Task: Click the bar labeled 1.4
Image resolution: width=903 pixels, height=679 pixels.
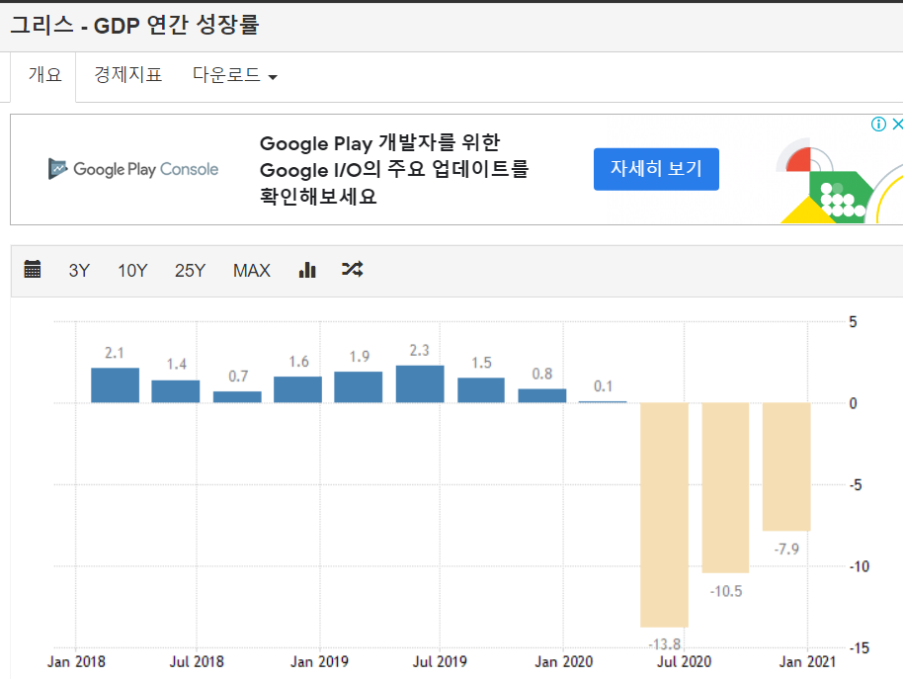Action: point(176,391)
